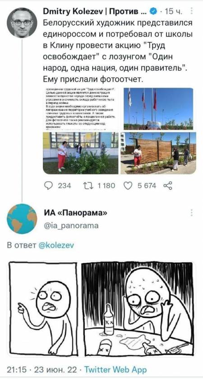Open more options on Панорама reply
This screenshot has width=203, height=379.
pos(191,213)
